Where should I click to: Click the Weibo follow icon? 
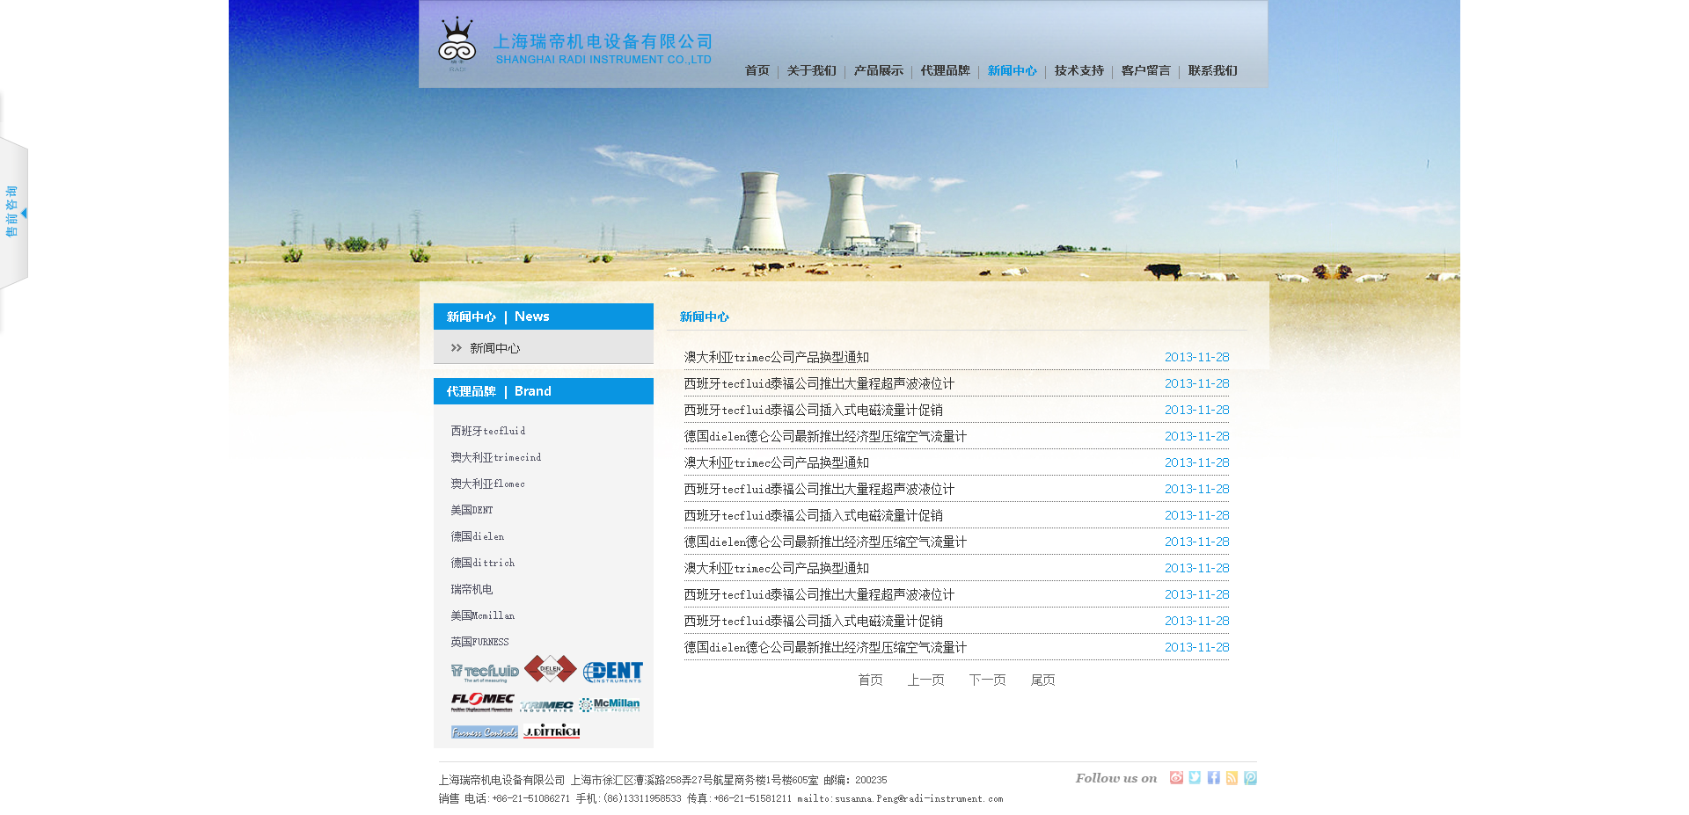1176,778
